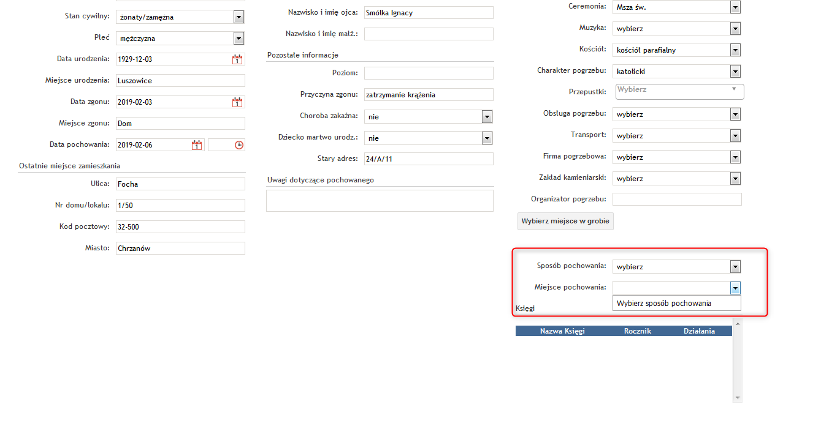Expand the Przepustki multi-select field
821x426 pixels.
point(679,91)
